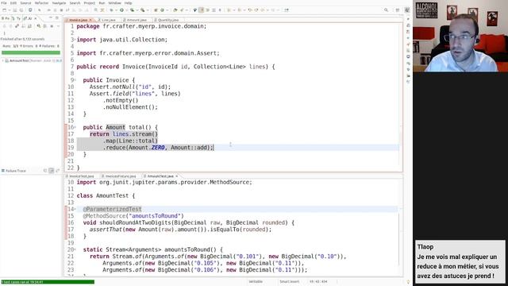Click "Finished after 0,133 seconds" text

[x=22, y=39]
